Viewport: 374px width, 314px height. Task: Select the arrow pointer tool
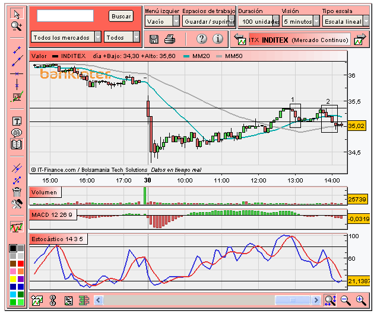pyautogui.click(x=17, y=14)
